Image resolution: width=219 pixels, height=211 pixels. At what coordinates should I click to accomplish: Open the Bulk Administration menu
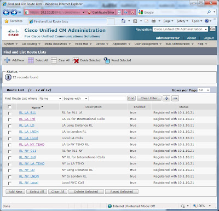180,44
